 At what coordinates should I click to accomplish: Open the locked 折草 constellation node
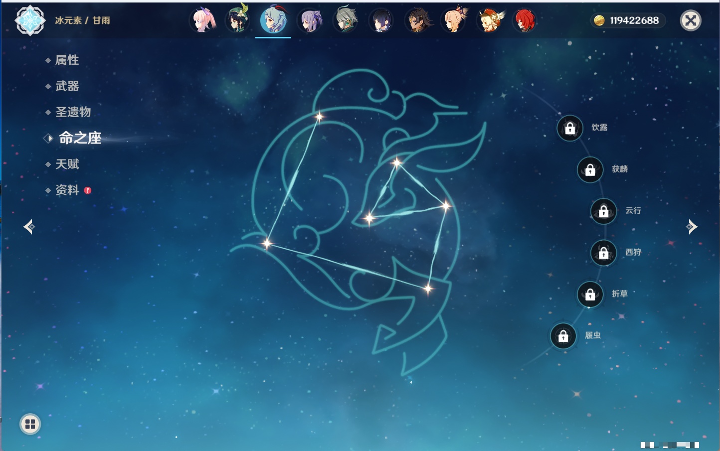[590, 295]
